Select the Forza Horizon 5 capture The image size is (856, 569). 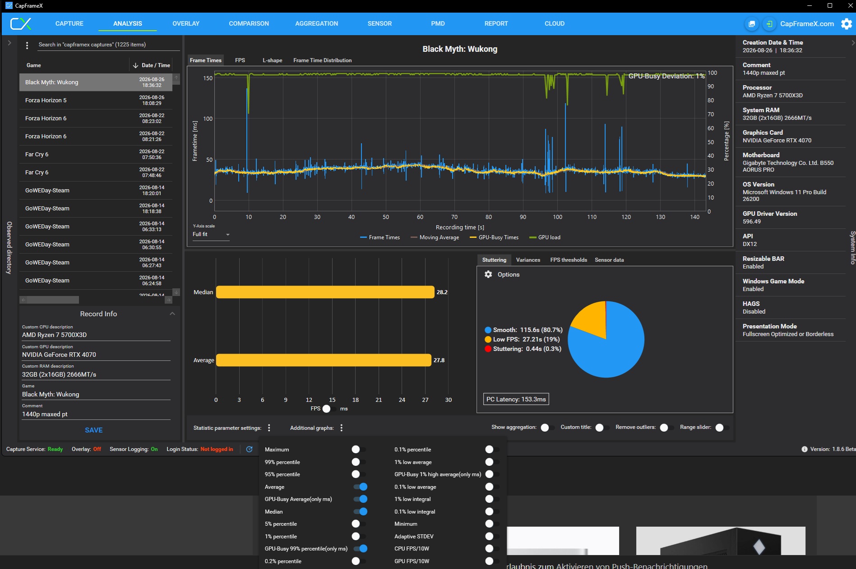(96, 100)
